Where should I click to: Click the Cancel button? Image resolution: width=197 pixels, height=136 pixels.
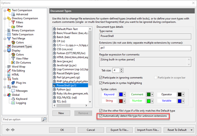pyautogui.click(x=91, y=130)
